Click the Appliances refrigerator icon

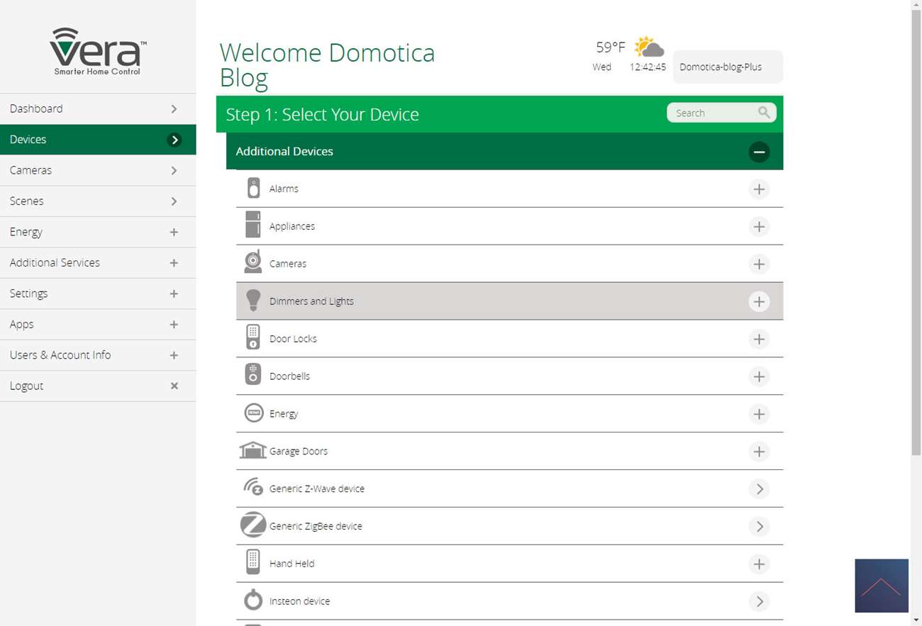click(x=253, y=225)
